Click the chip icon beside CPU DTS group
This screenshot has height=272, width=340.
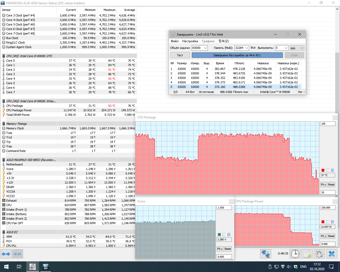tap(4, 56)
